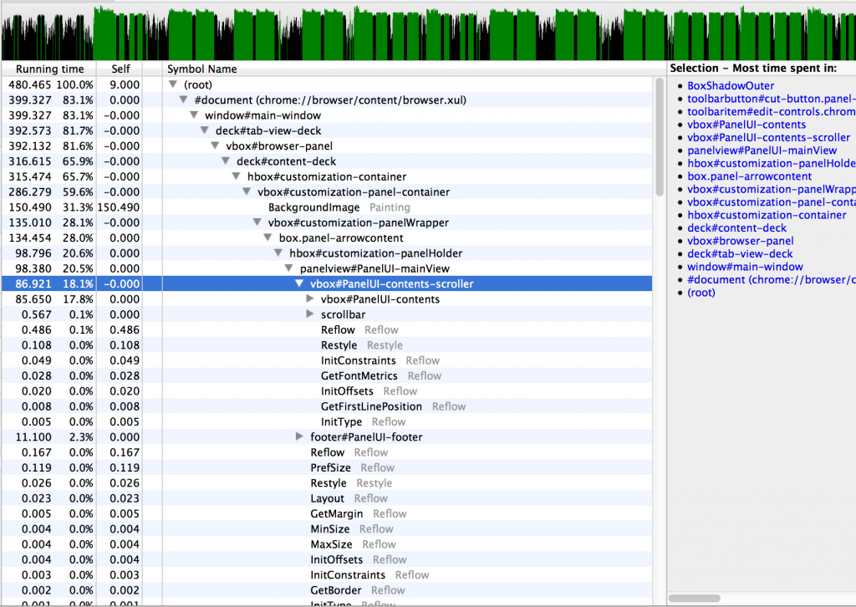Open vbox#customization-panelWrapper sidebar link
The height and width of the screenshot is (607, 856).
(772, 189)
